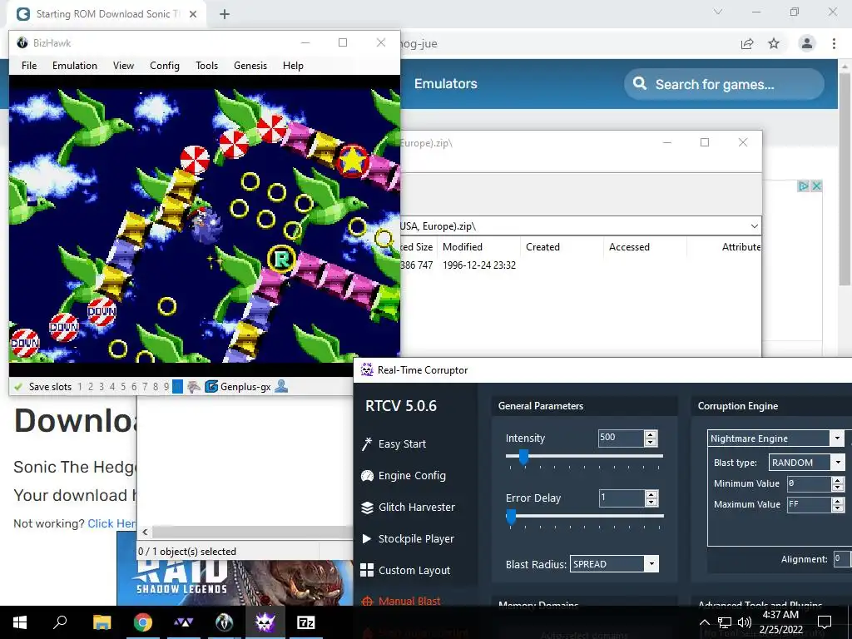Switch to BizHawk in the taskbar
Viewport: 852px width, 639px height.
(224, 622)
